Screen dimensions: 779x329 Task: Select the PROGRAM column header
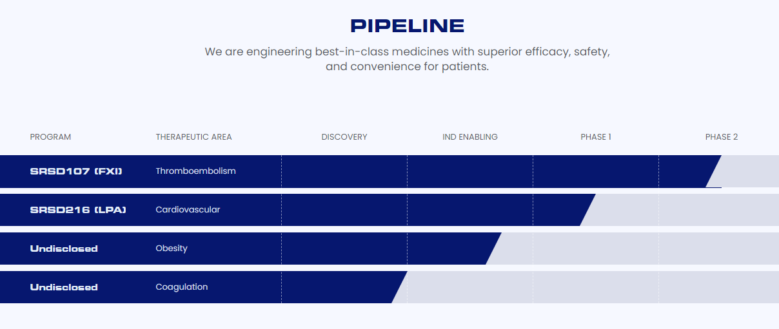(x=50, y=137)
